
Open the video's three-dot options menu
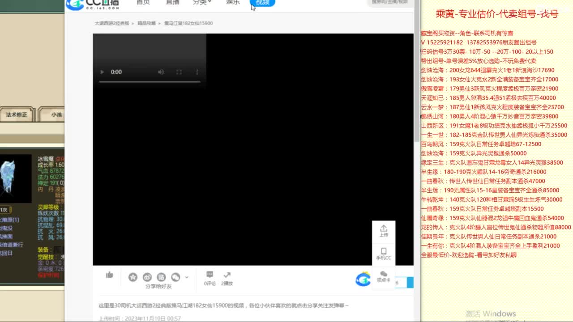(x=197, y=72)
